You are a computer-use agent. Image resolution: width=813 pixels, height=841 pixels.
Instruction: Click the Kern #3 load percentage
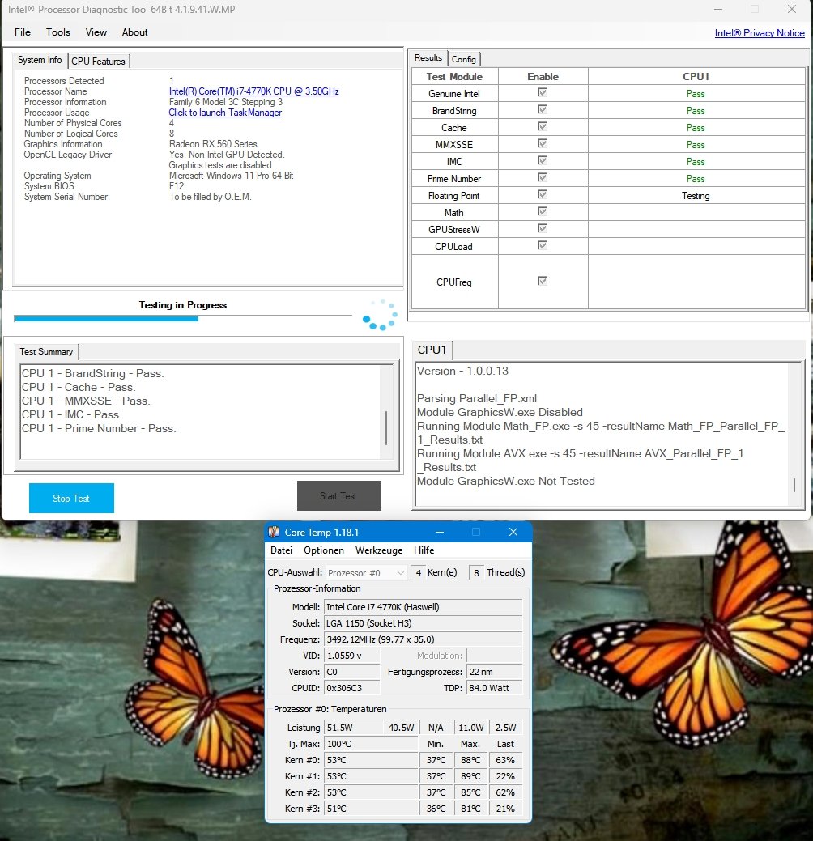(x=505, y=809)
